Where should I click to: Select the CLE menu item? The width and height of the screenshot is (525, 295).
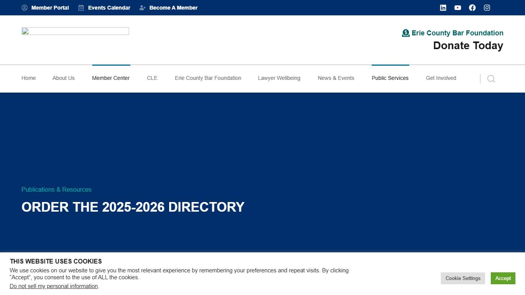coord(152,78)
